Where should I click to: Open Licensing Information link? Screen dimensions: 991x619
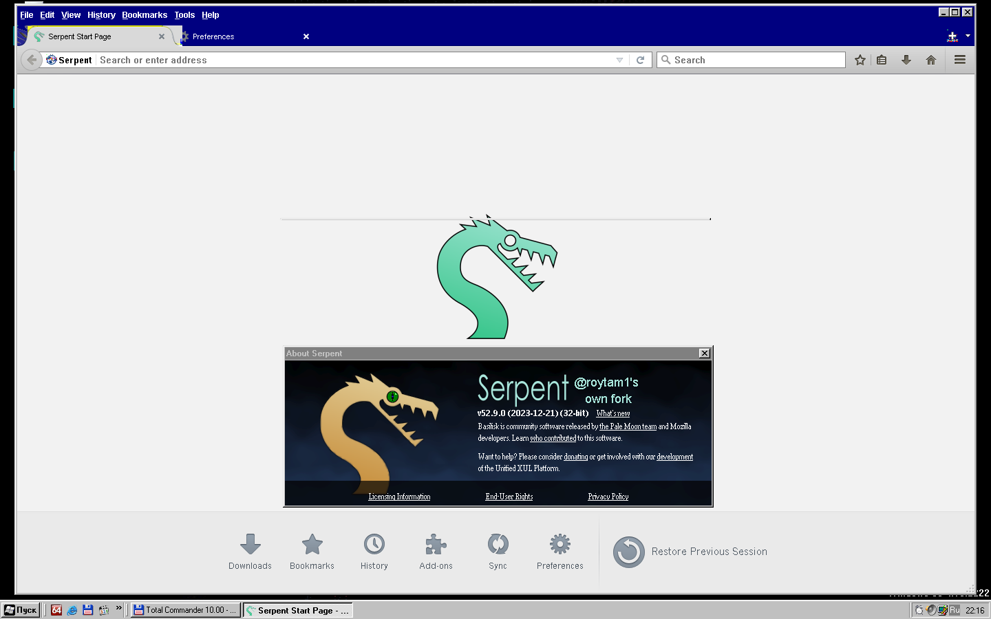tap(399, 497)
